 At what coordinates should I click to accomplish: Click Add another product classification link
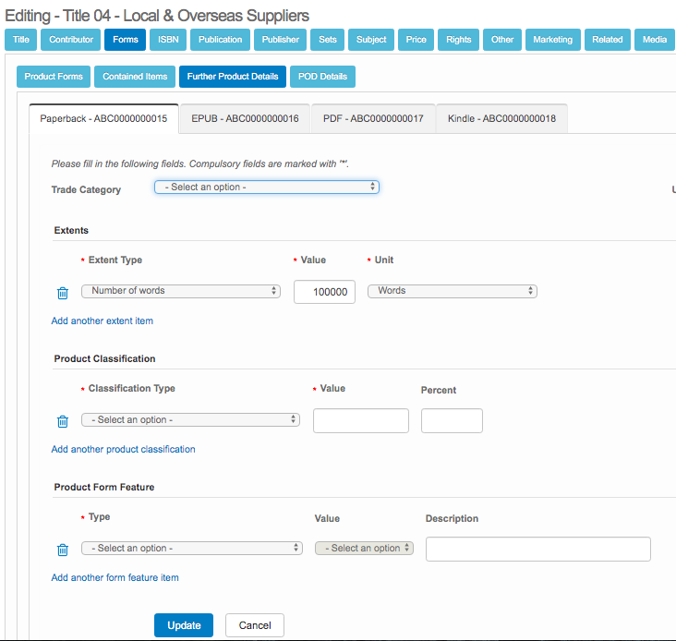point(123,450)
